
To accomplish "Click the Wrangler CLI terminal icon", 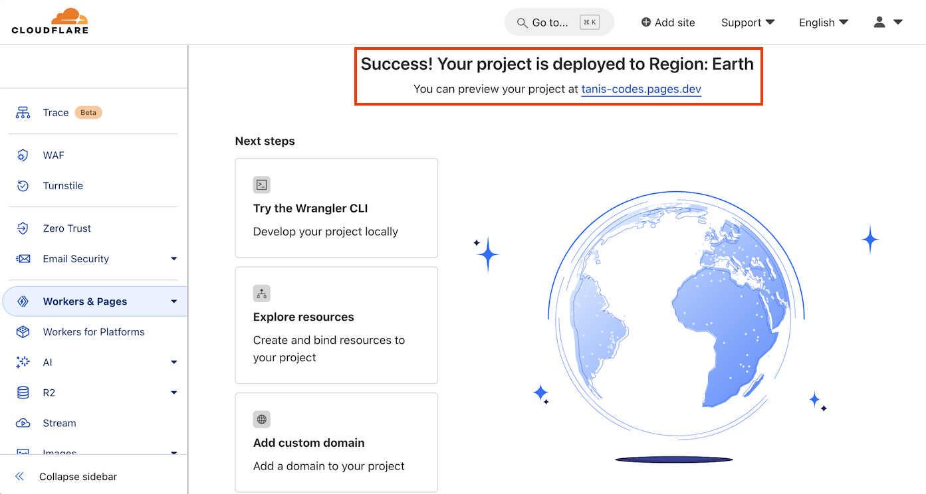I will [x=261, y=185].
